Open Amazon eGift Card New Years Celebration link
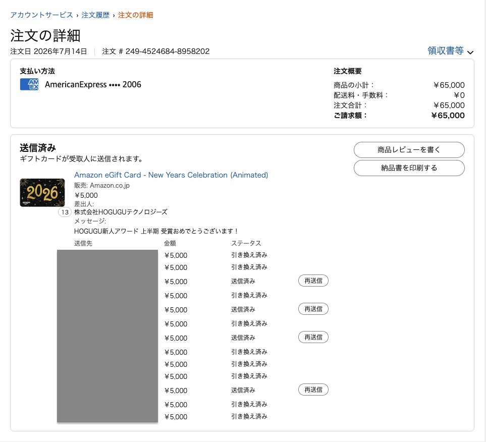The width and height of the screenshot is (486, 442). [171, 175]
